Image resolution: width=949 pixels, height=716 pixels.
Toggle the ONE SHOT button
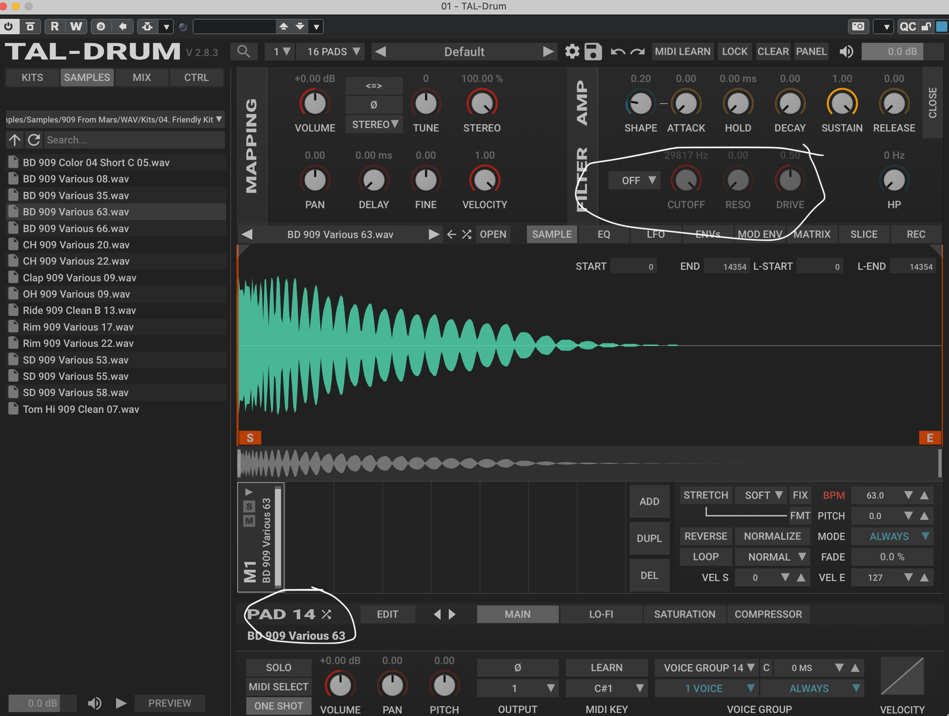[278, 706]
